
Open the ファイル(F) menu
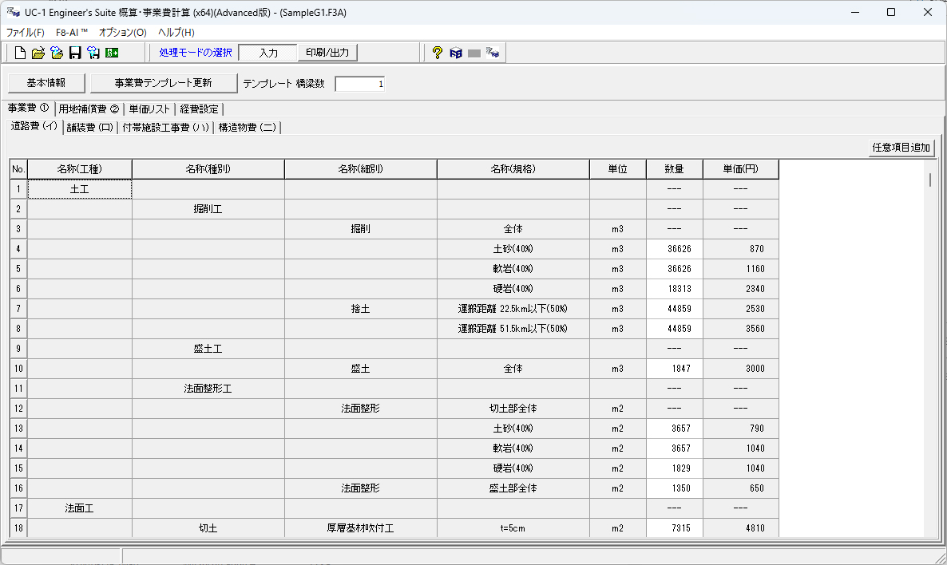26,33
